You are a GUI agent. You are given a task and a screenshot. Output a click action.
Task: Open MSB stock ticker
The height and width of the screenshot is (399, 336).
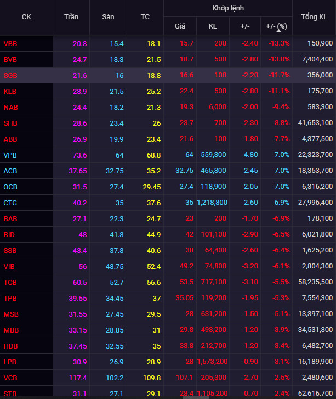point(11,314)
